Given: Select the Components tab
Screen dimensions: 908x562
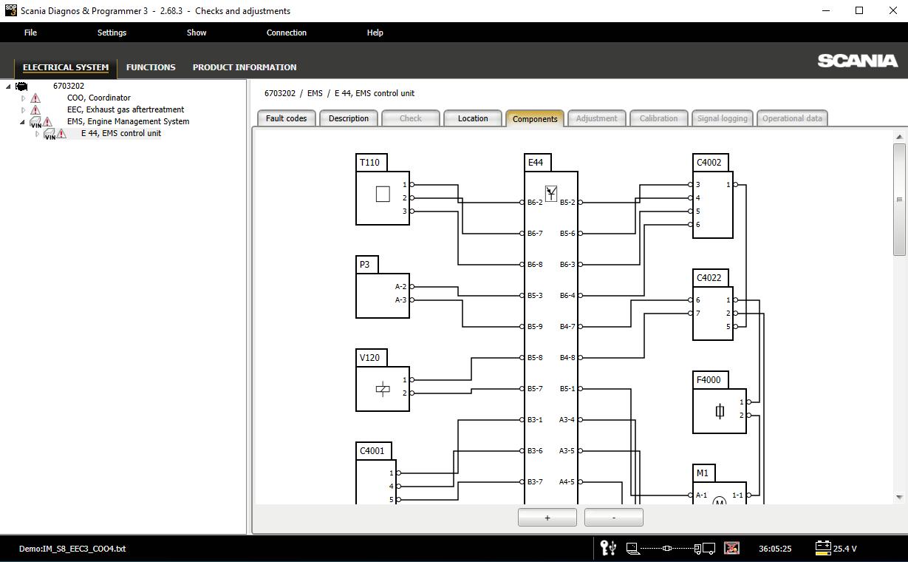Looking at the screenshot, I should coord(535,118).
